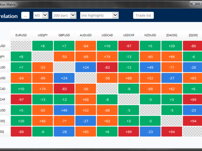Image resolution: width=202 pixels, height=151 pixels.
Task: Select the USDJPY column header
Action: click(43, 35)
